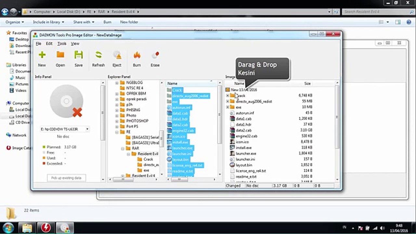The width and height of the screenshot is (416, 234).
Task: Click the red DAEMON Tools taskbar icon
Action: (x=46, y=228)
